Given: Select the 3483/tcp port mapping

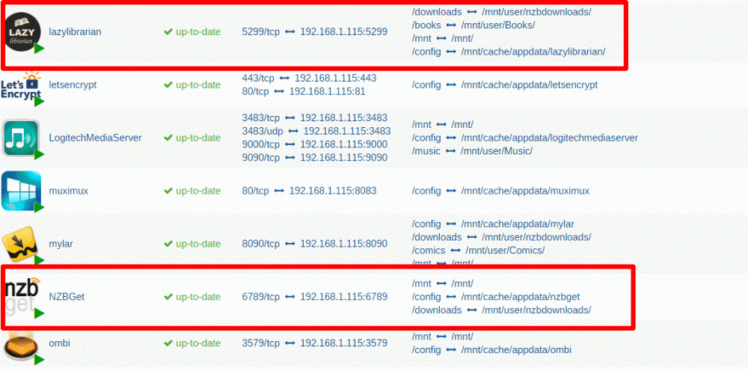Looking at the screenshot, I should coord(314,117).
